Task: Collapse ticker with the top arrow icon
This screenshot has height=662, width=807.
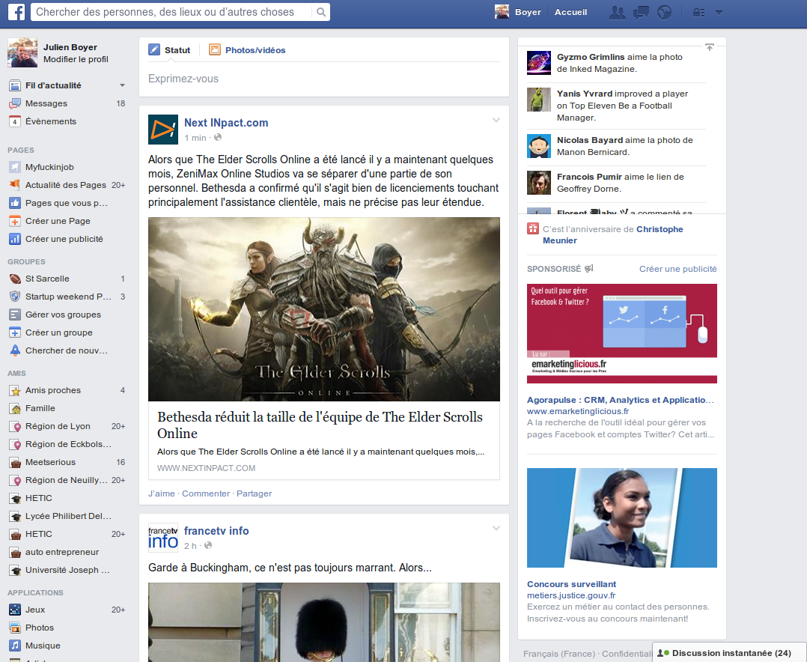Action: 709,47
